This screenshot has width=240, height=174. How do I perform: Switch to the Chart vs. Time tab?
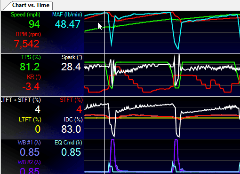31,5
